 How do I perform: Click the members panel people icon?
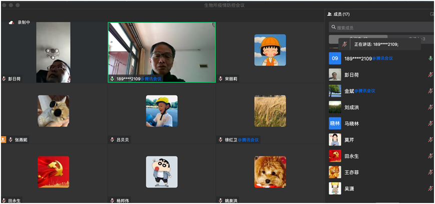coord(330,14)
